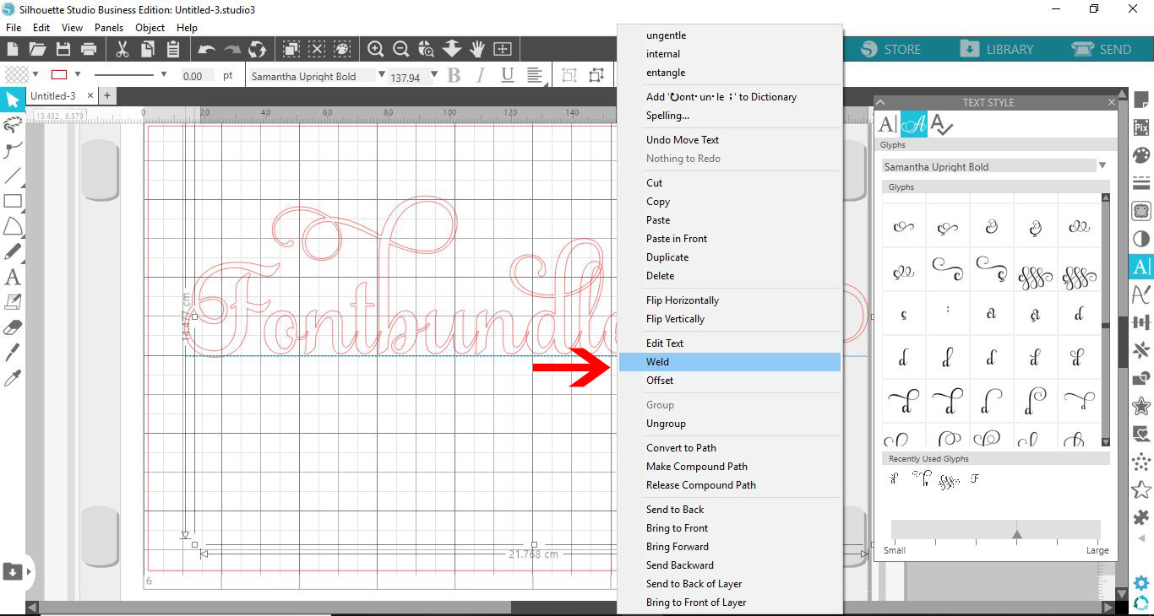Undo the last action with undo arrow
This screenshot has width=1154, height=616.
click(207, 50)
